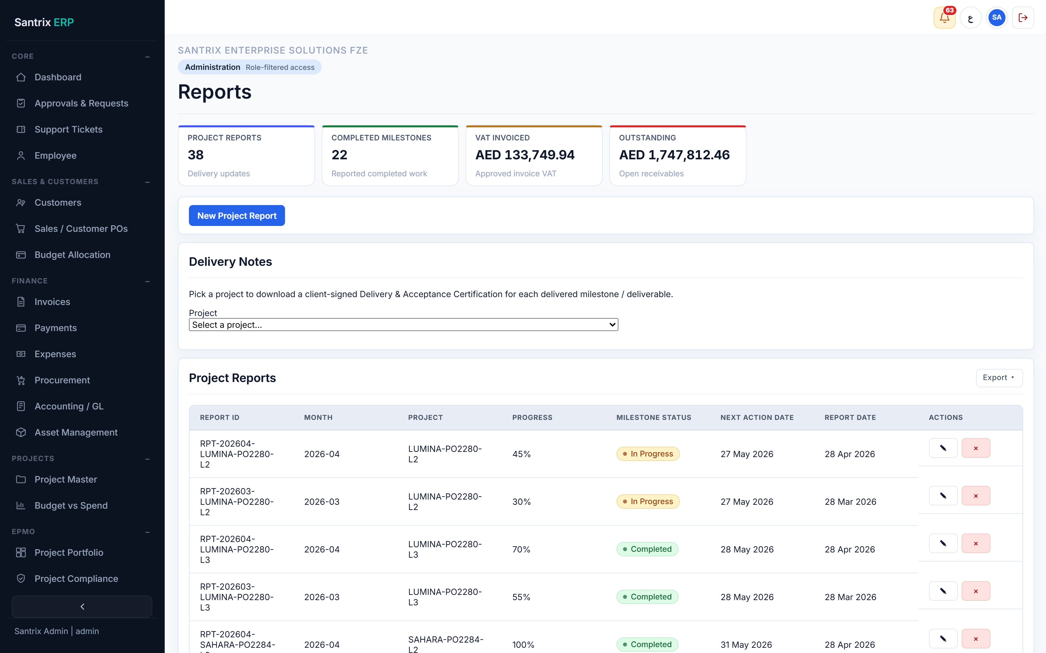Collapse the FINANCE sidebar section

[147, 281]
